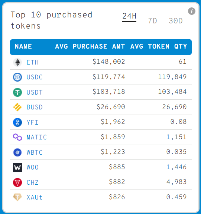The height and width of the screenshot is (214, 201).
Task: Click the AVG TOKEN QTY column header
Action: 159,46
